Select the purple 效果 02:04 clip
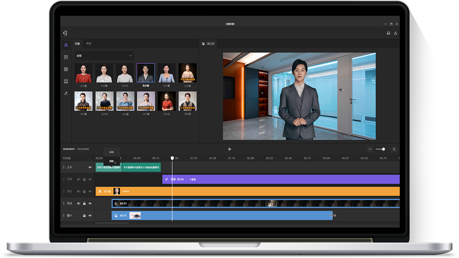Image resolution: width=459 pixels, height=258 pixels. pos(281,179)
